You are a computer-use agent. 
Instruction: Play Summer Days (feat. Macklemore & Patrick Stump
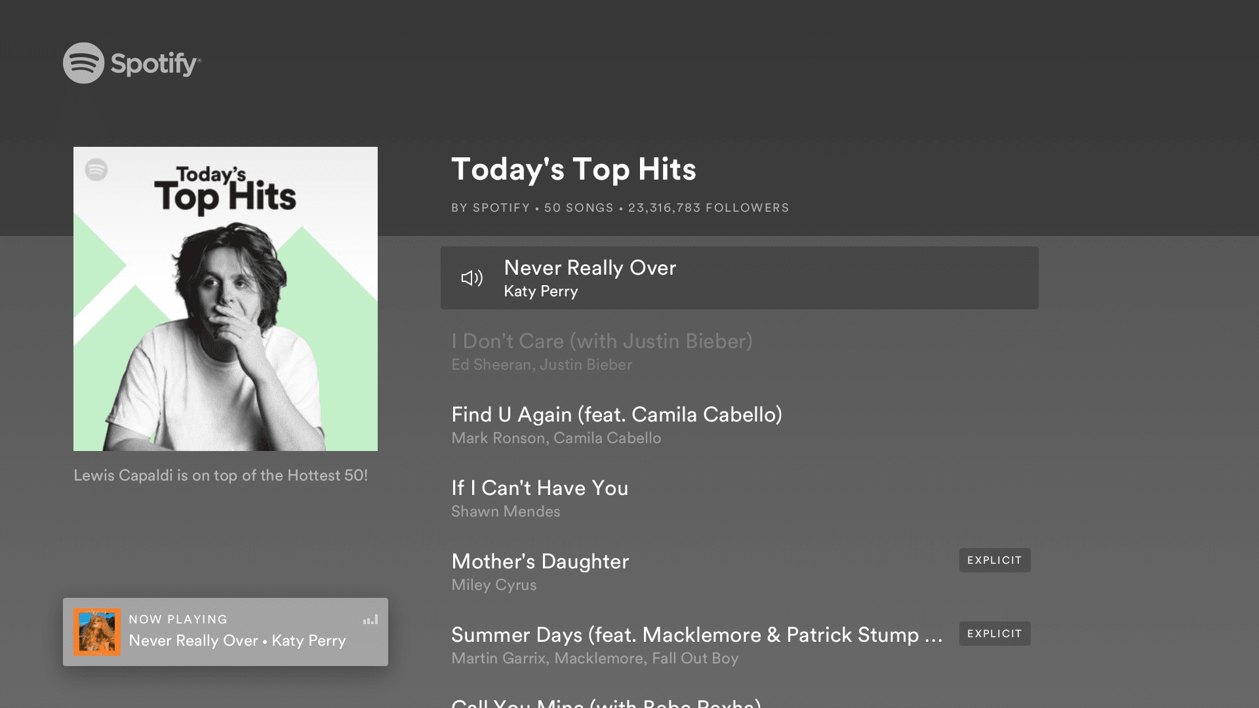pos(740,646)
